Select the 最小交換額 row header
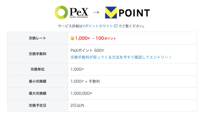Screen dimensions: 203x115 (38, 81)
